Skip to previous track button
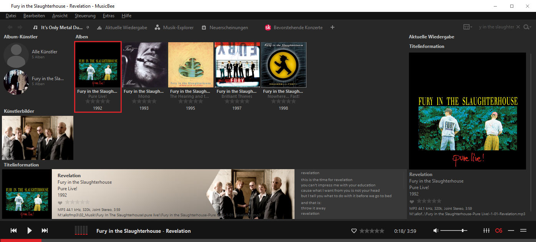This screenshot has height=242, width=536. (x=13, y=230)
